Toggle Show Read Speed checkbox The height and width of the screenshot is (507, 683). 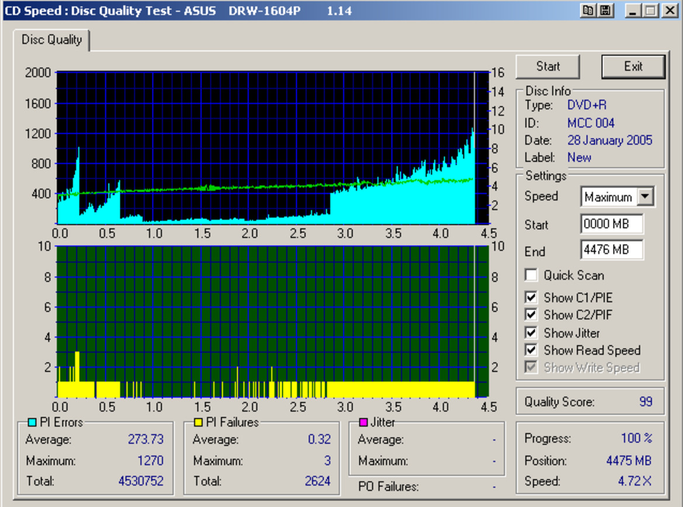531,350
